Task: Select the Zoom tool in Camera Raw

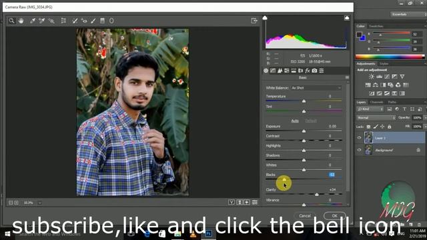Action: click(11, 21)
